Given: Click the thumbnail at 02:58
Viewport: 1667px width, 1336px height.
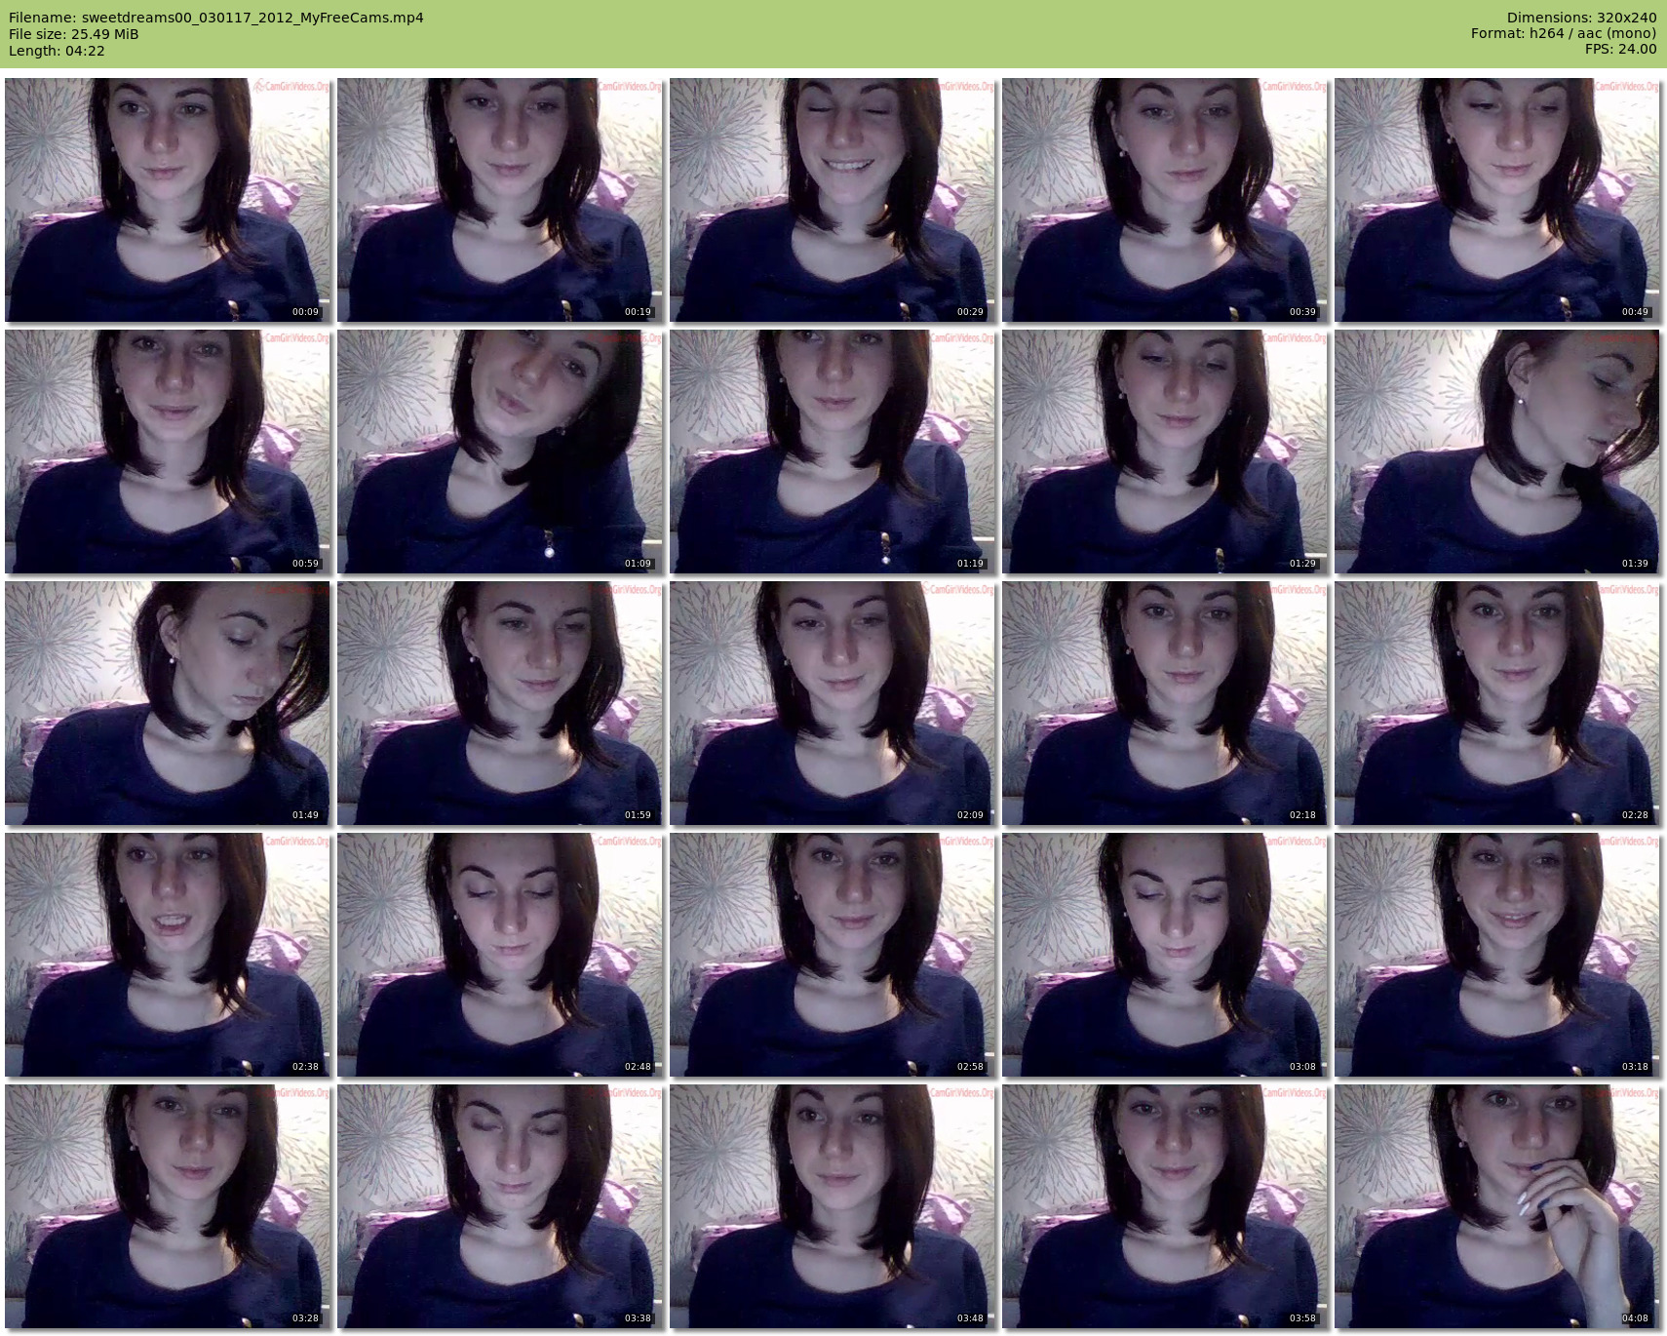Looking at the screenshot, I should (833, 955).
